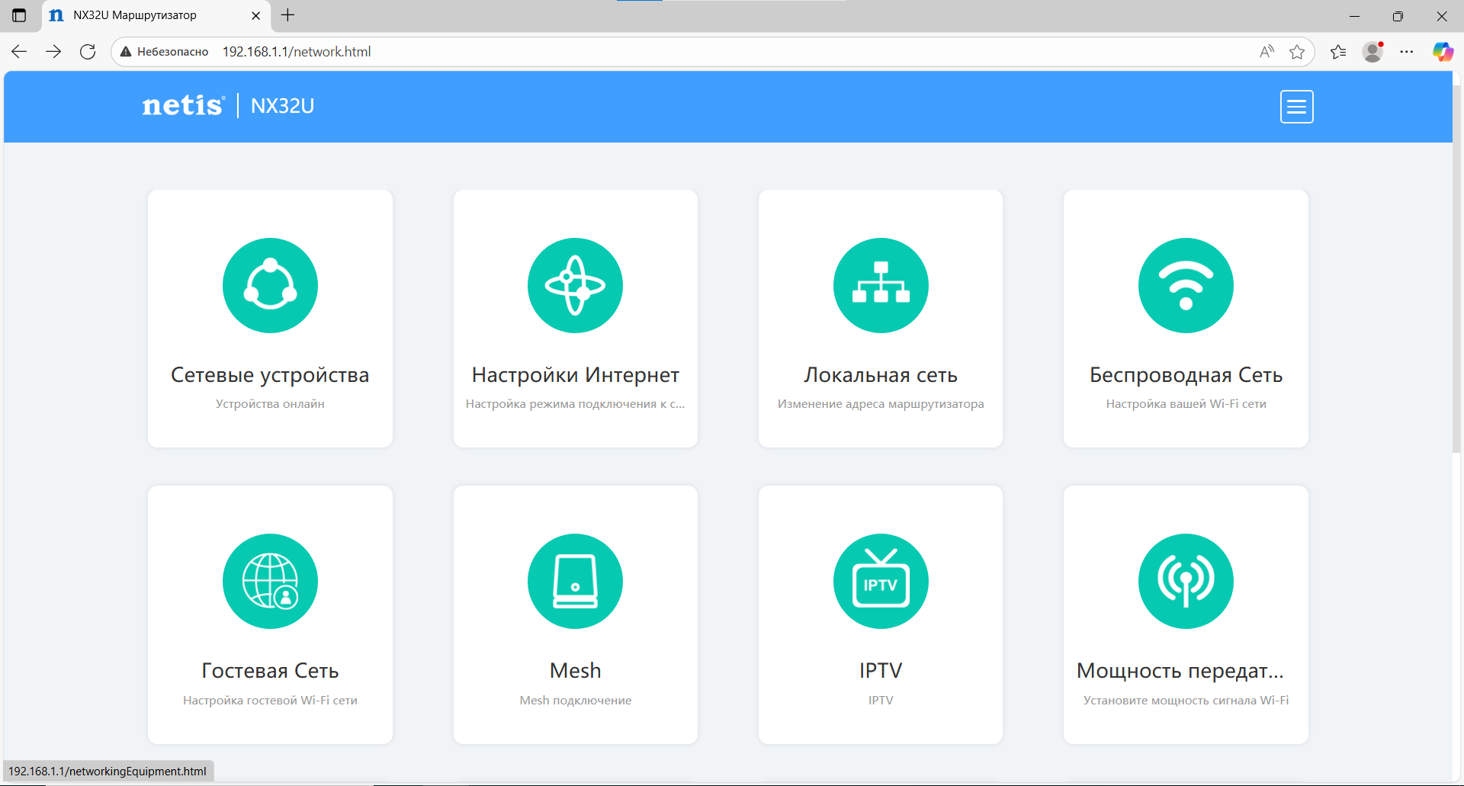Open the Гостевая Сеть globe icon
Viewport: 1464px width, 786px height.
(270, 581)
